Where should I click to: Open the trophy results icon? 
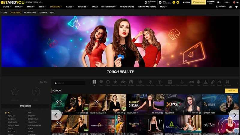(236, 7)
